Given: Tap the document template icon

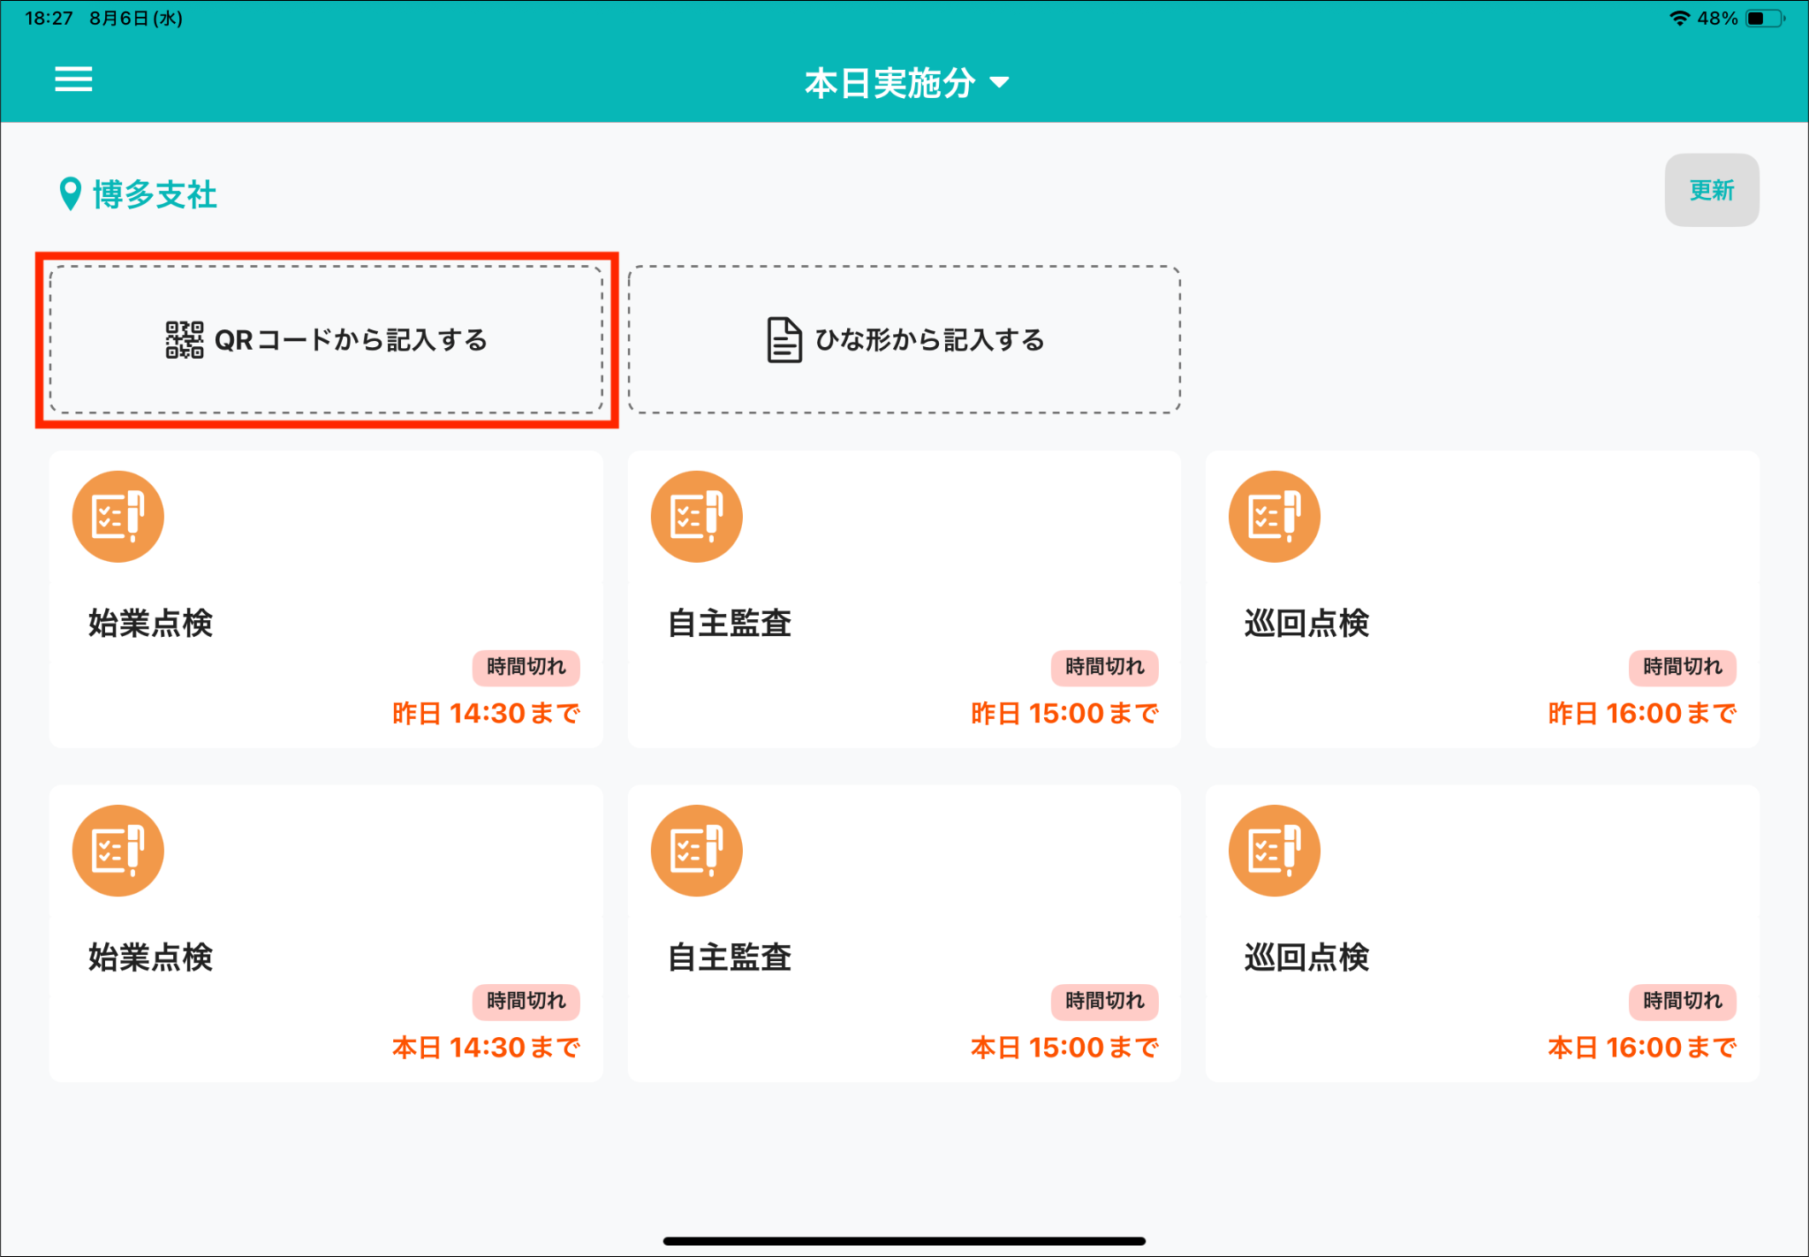Looking at the screenshot, I should (783, 340).
